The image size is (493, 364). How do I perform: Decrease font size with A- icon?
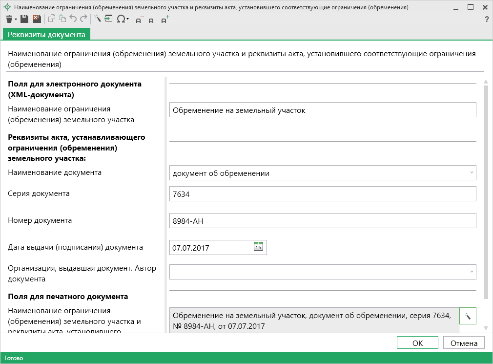click(140, 20)
